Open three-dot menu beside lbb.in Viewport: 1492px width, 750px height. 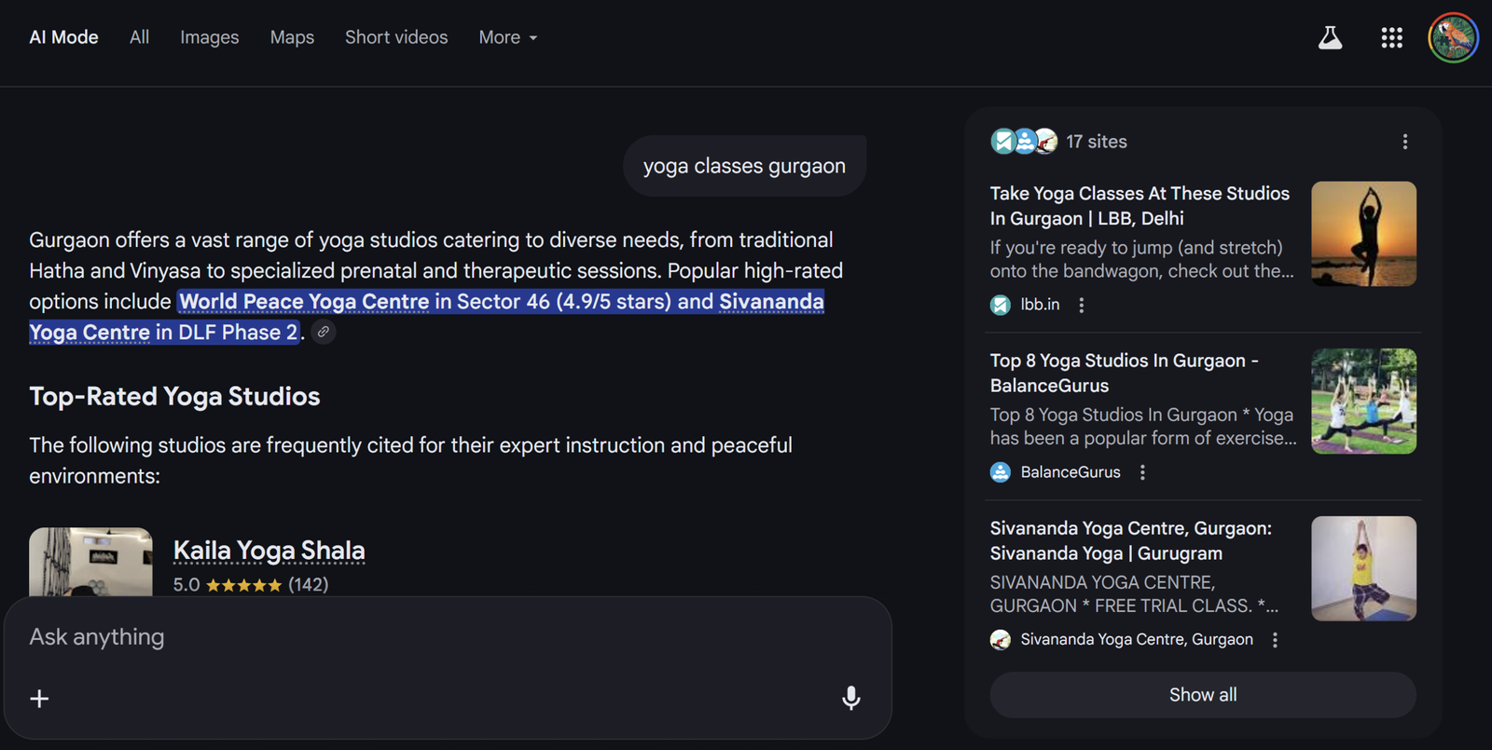1082,305
